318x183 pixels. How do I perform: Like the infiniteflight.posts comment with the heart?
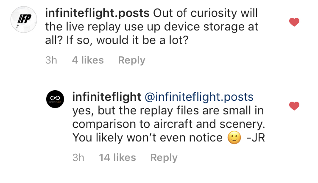point(294,22)
